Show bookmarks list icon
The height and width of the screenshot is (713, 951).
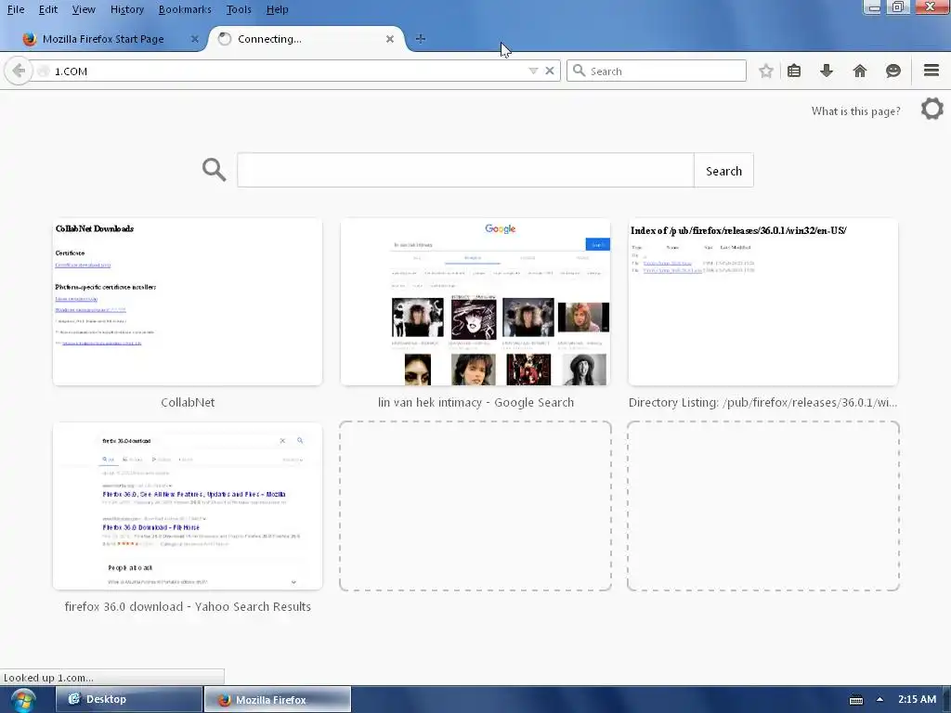pos(794,71)
